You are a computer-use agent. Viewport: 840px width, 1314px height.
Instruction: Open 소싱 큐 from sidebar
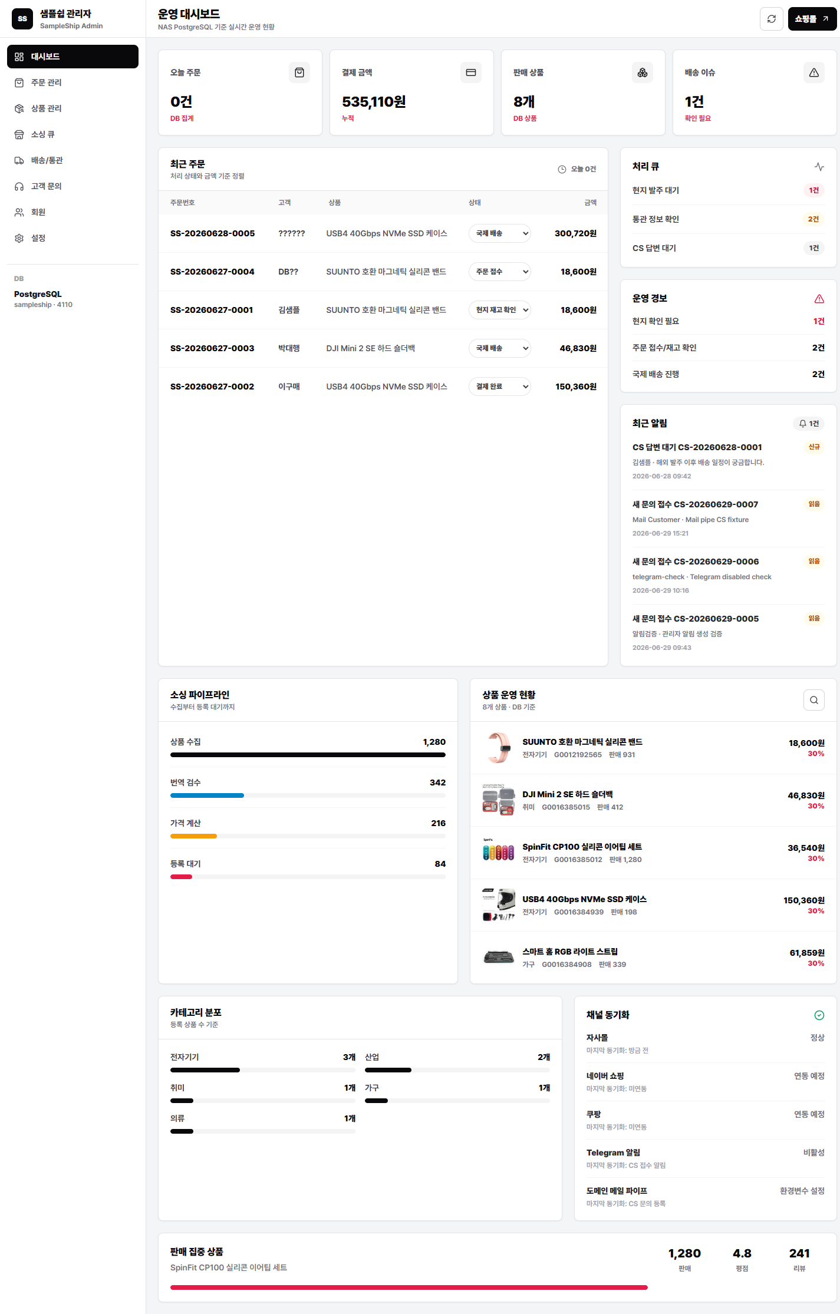(73, 134)
